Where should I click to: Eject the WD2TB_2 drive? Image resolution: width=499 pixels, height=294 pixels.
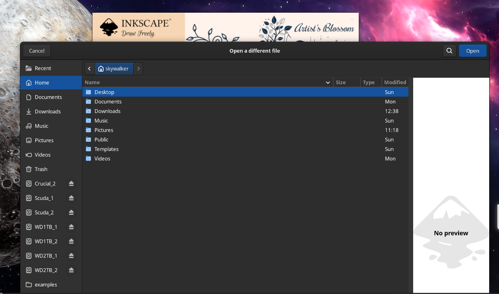(71, 270)
